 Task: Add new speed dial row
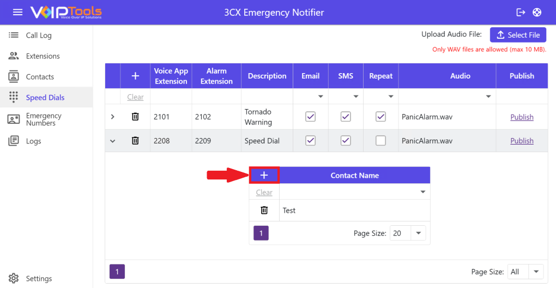(135, 76)
